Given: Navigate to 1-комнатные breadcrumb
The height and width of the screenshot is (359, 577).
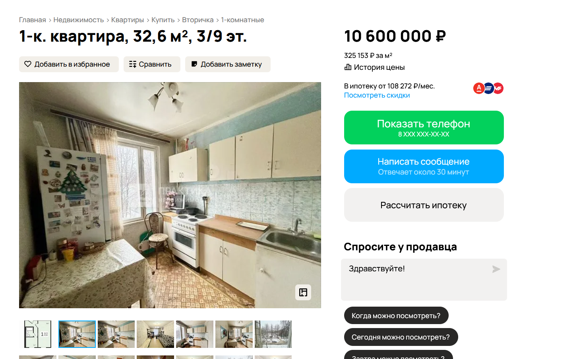Looking at the screenshot, I should click(x=242, y=20).
